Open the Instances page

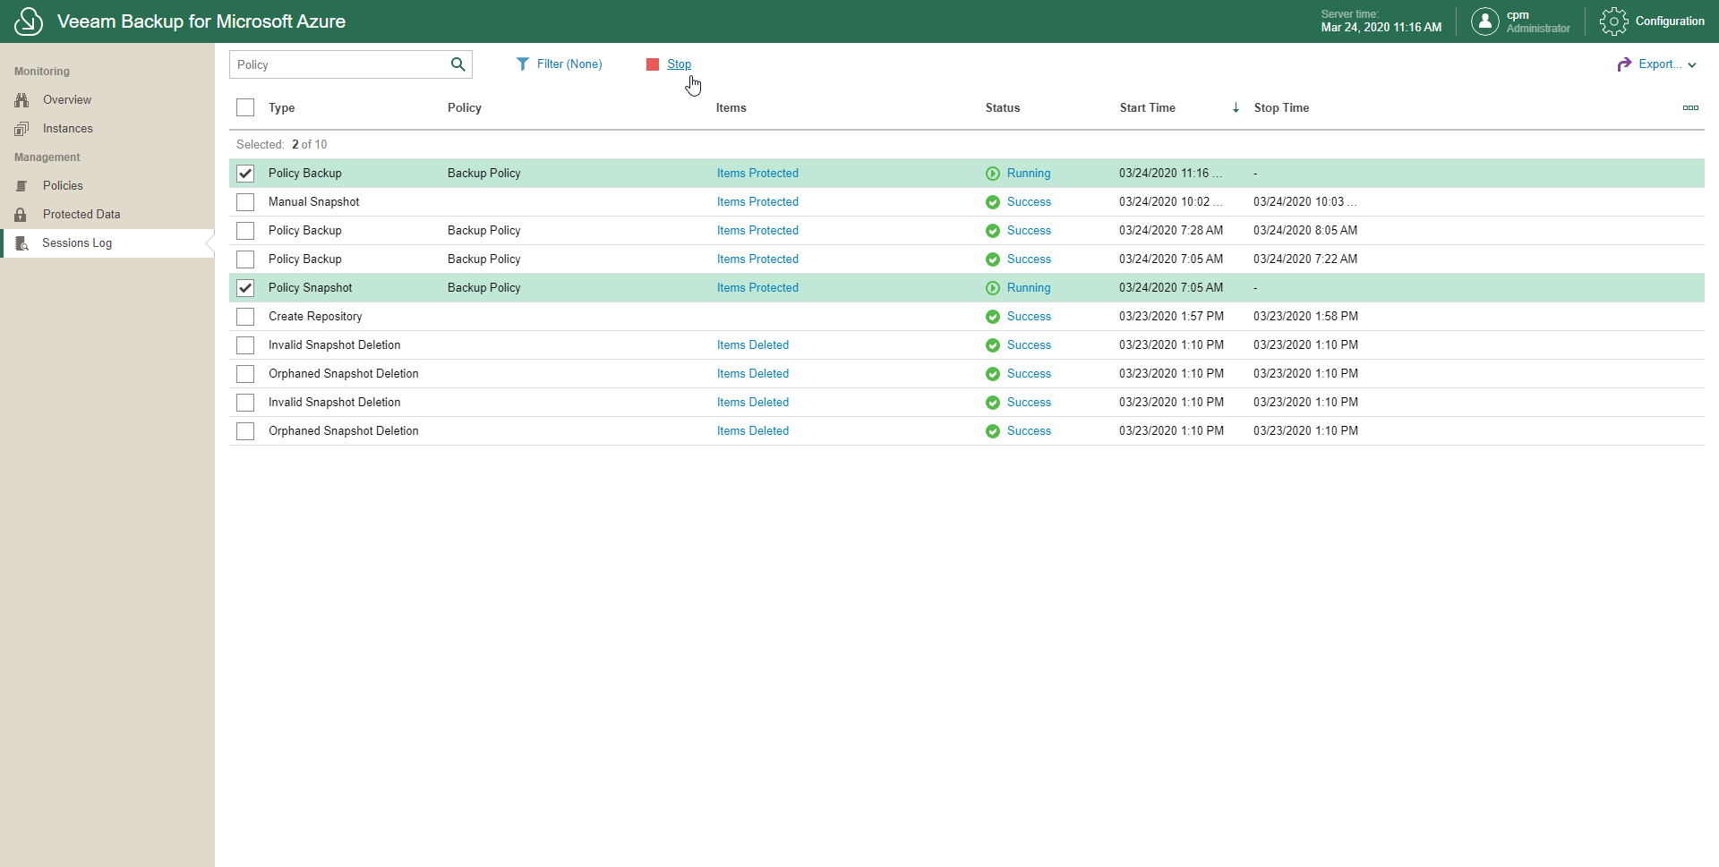pyautogui.click(x=68, y=129)
